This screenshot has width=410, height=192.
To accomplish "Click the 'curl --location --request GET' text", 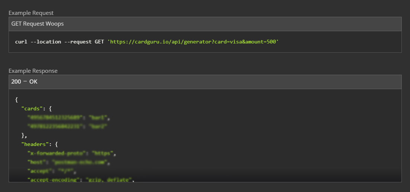I will point(60,42).
